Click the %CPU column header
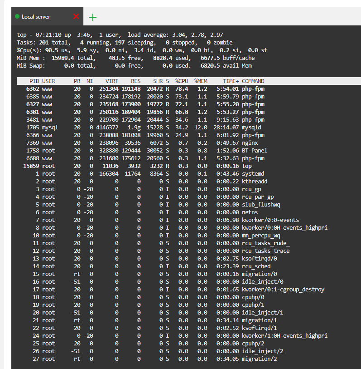Screen dimensions: 361x369 coord(182,81)
